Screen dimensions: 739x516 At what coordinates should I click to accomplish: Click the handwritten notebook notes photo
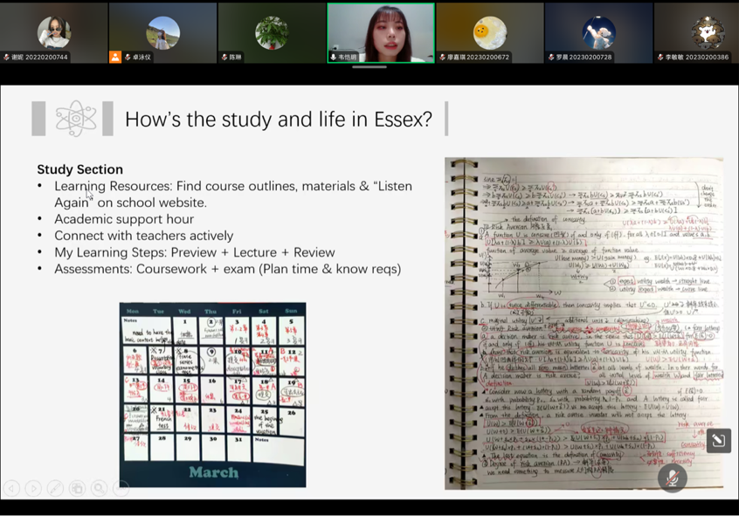coord(584,323)
